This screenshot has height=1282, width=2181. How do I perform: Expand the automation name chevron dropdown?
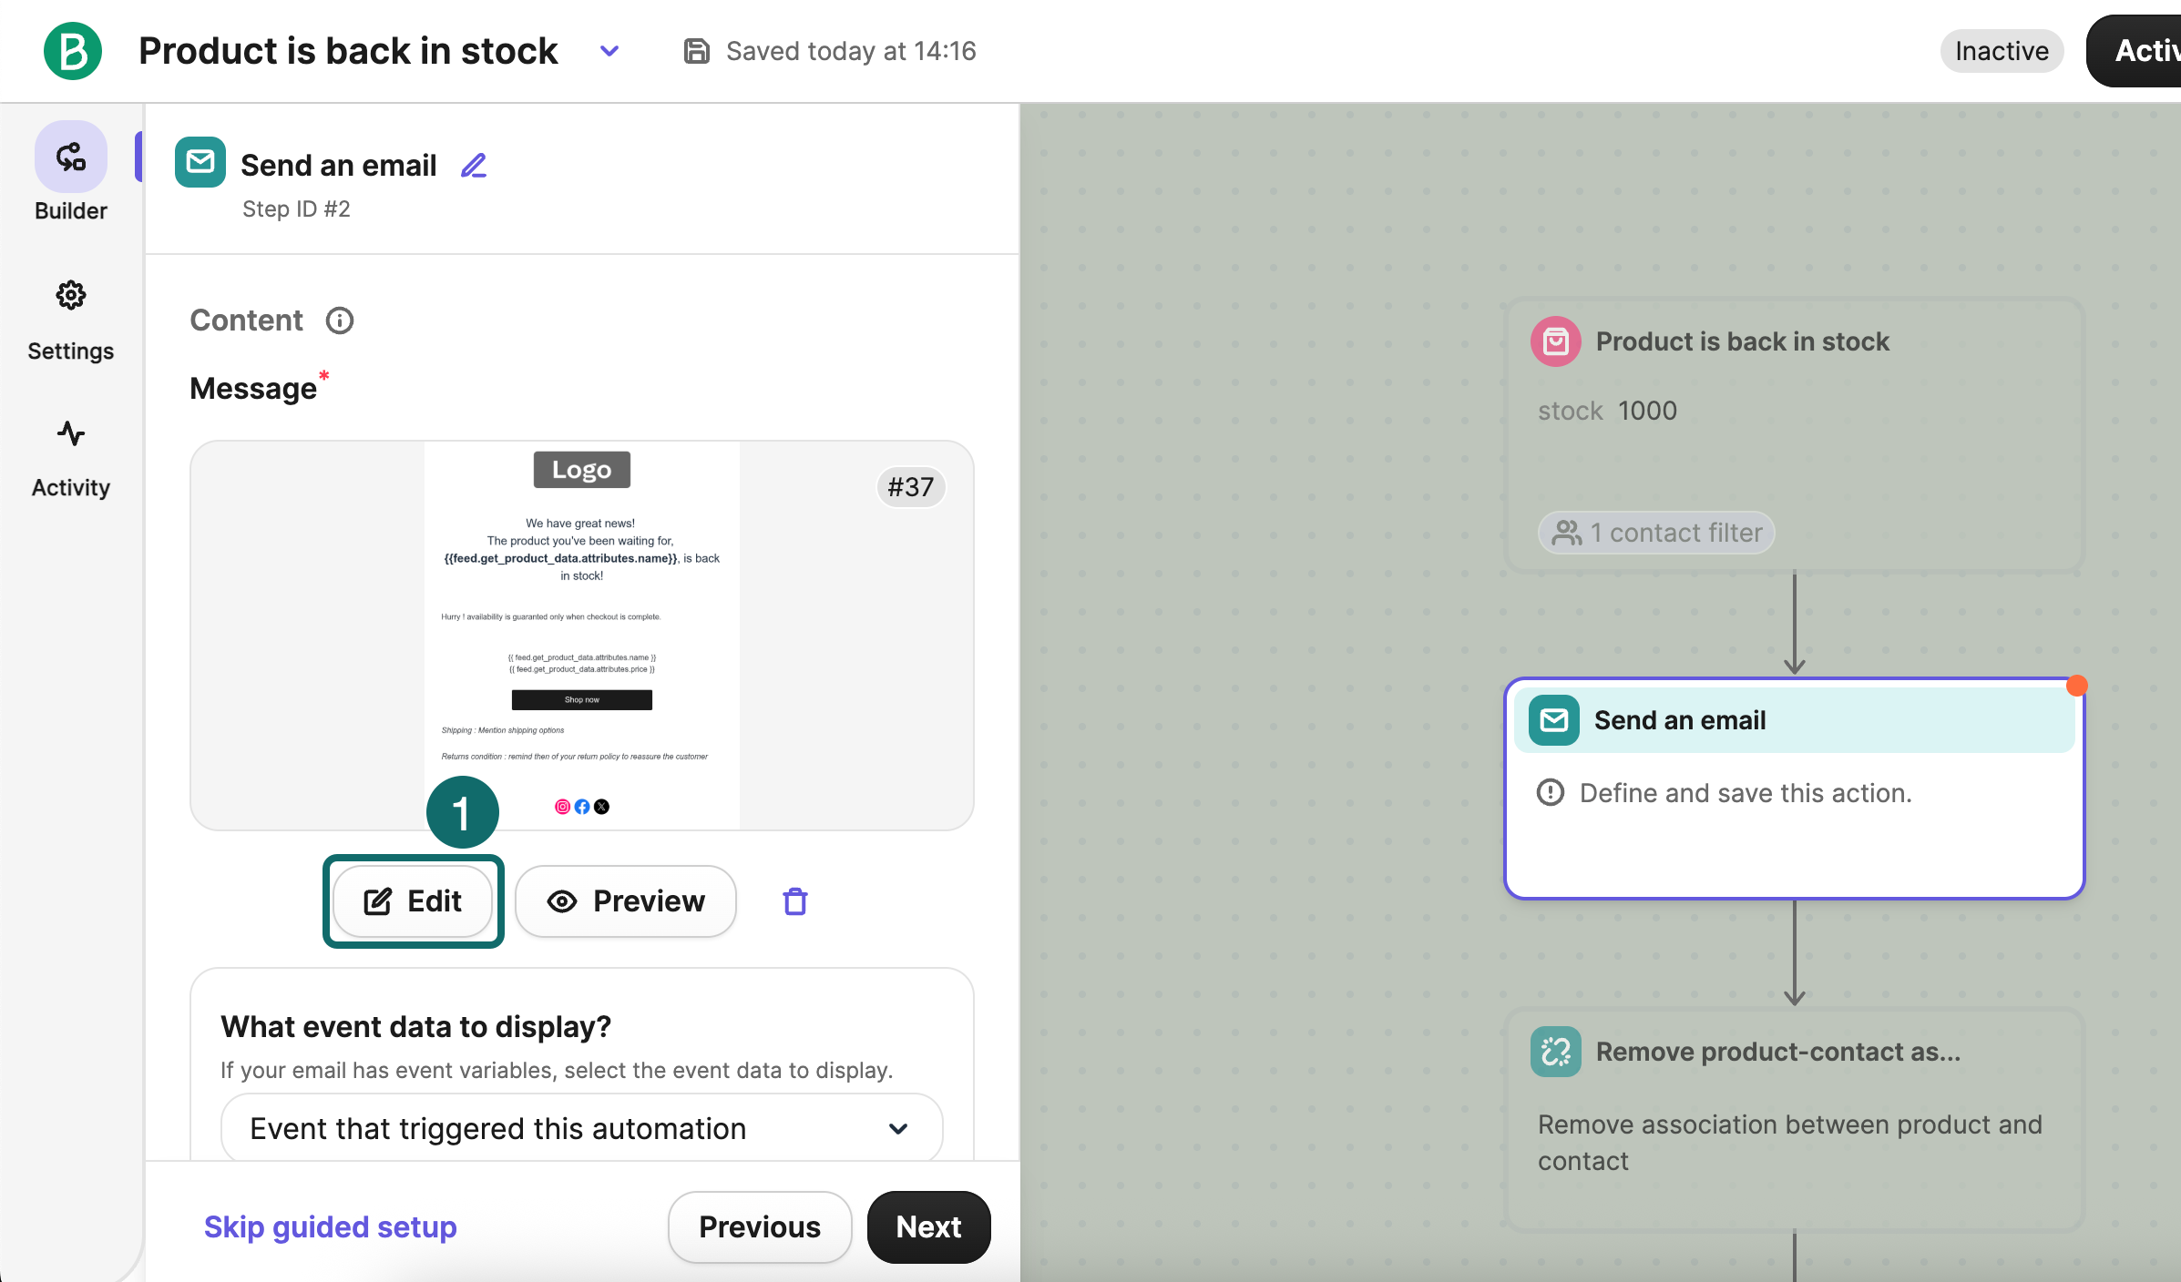(609, 51)
